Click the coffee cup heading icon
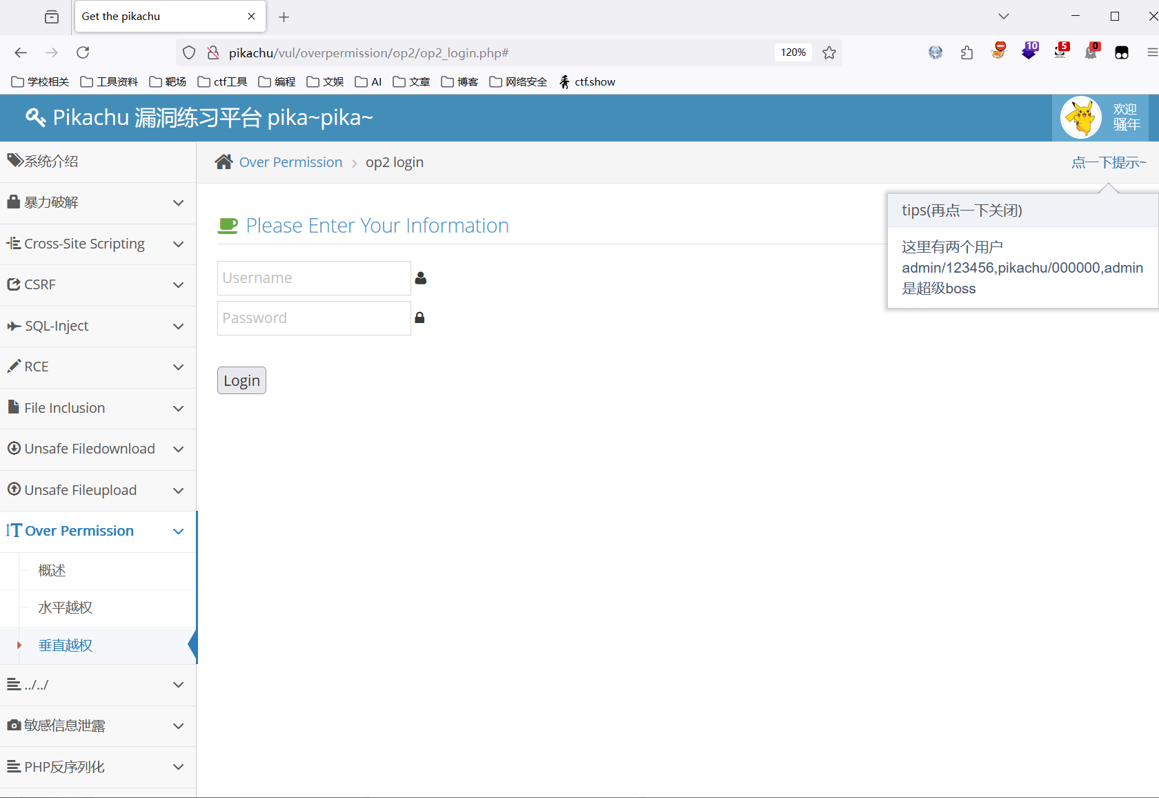The image size is (1159, 798). (x=228, y=226)
